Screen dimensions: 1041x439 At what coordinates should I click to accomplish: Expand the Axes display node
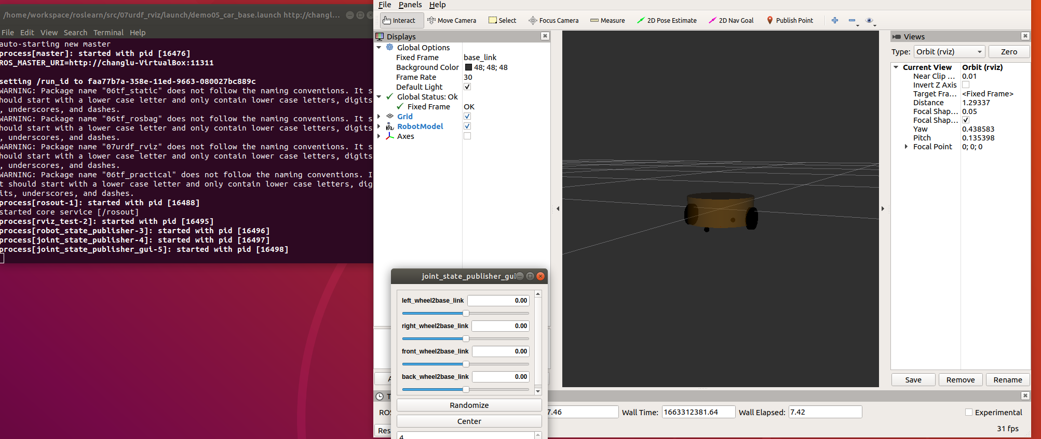tap(379, 136)
